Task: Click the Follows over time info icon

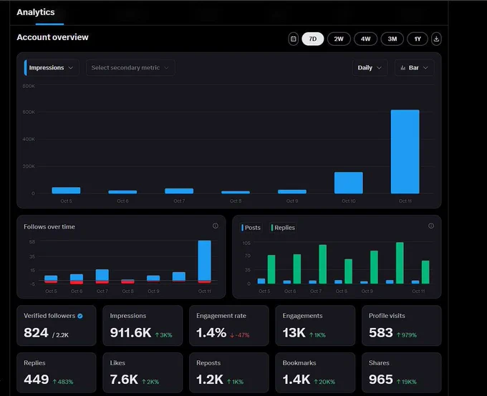Action: [x=216, y=226]
